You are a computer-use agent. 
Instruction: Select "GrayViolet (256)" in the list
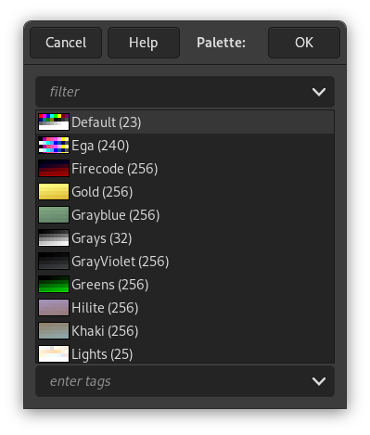click(121, 262)
